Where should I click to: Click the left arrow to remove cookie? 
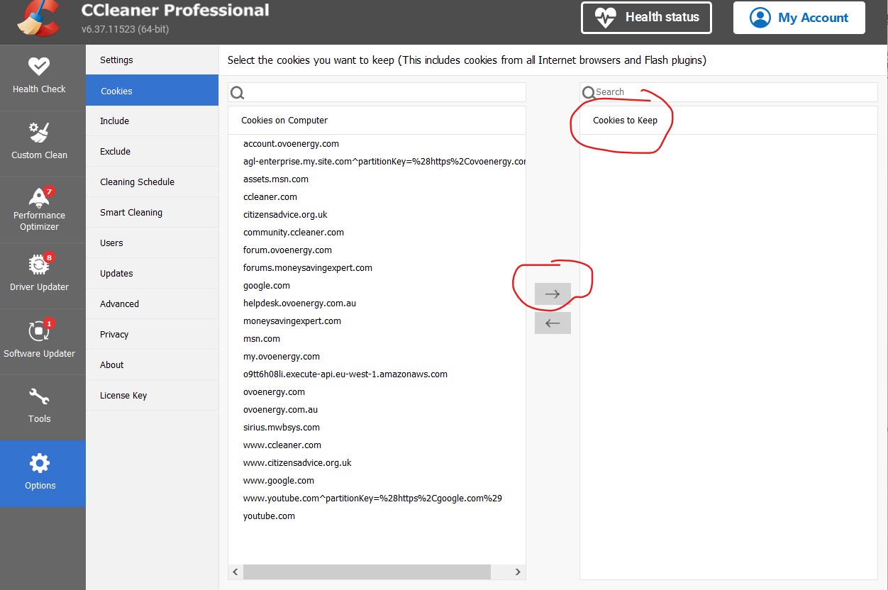tap(553, 323)
